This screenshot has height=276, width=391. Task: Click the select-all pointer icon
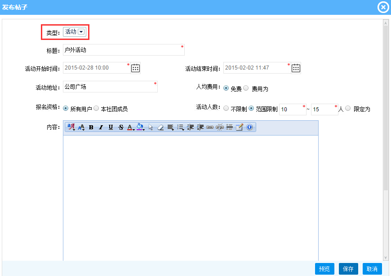pyautogui.click(x=151, y=127)
